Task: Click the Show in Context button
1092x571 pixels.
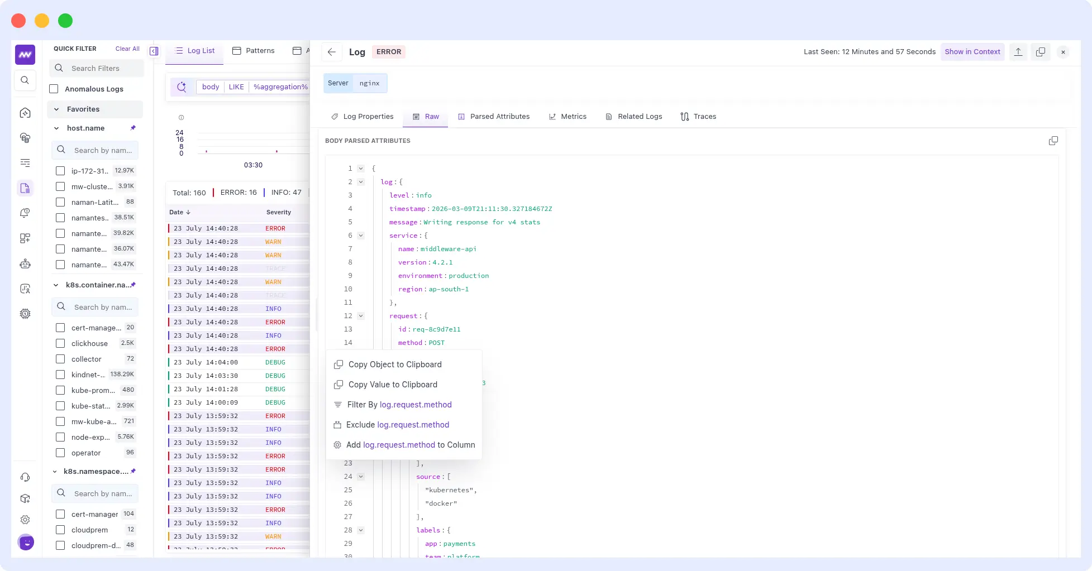Action: [972, 52]
